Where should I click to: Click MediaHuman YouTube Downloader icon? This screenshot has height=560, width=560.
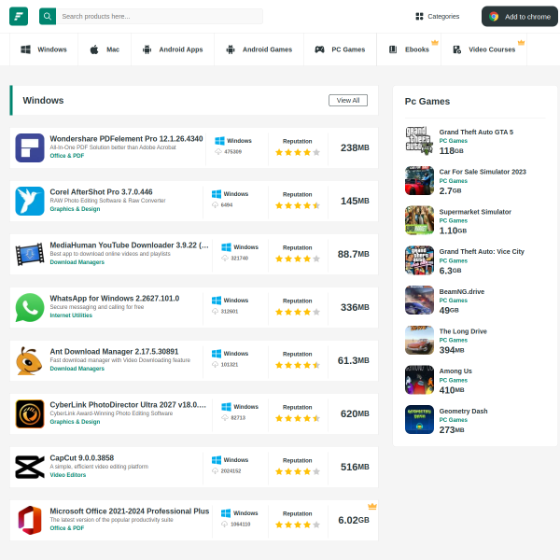30,254
